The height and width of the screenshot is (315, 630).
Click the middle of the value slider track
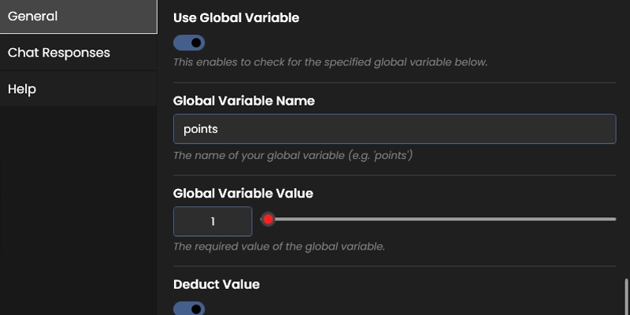441,219
